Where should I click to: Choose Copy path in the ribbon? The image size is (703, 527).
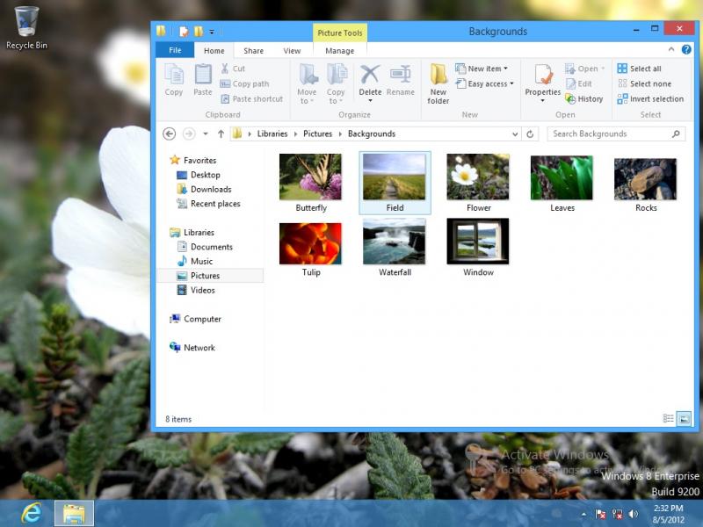245,83
